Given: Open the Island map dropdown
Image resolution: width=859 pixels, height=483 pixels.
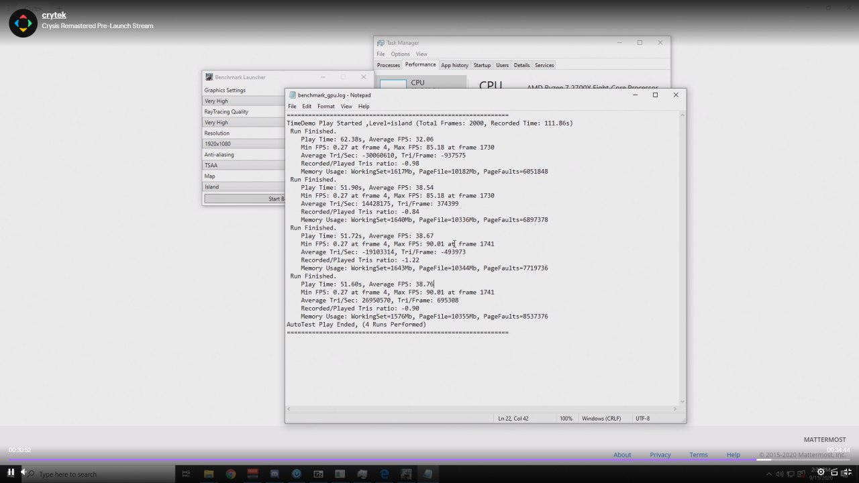Looking at the screenshot, I should pos(244,186).
